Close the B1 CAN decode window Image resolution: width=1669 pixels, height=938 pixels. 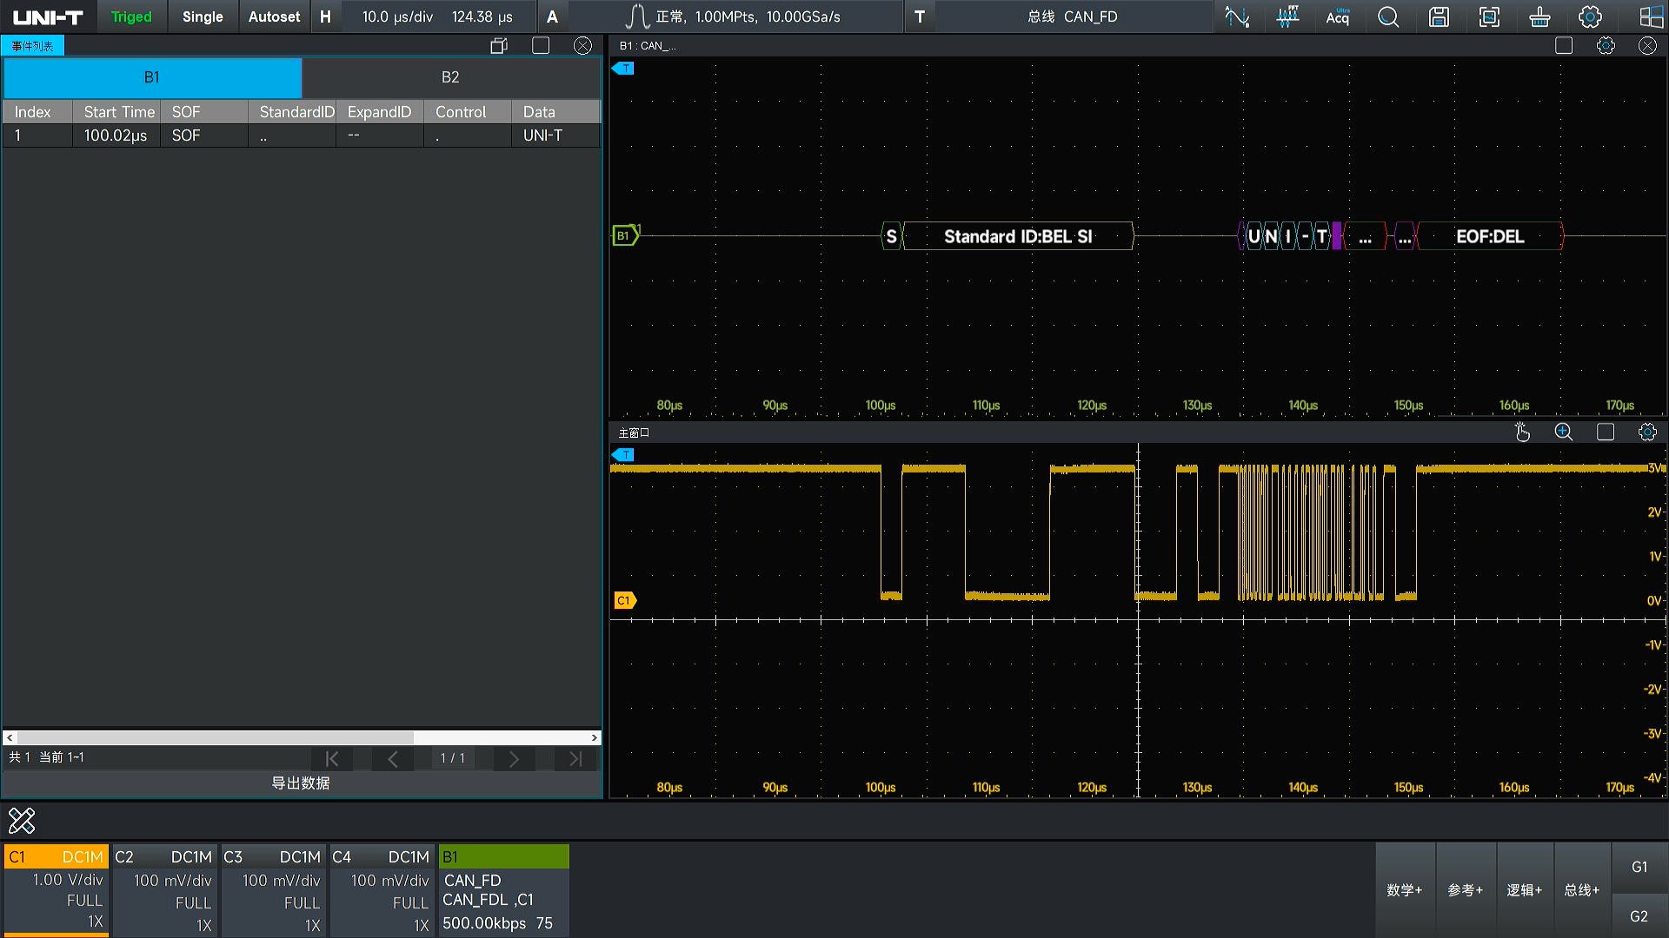pyautogui.click(x=1647, y=46)
